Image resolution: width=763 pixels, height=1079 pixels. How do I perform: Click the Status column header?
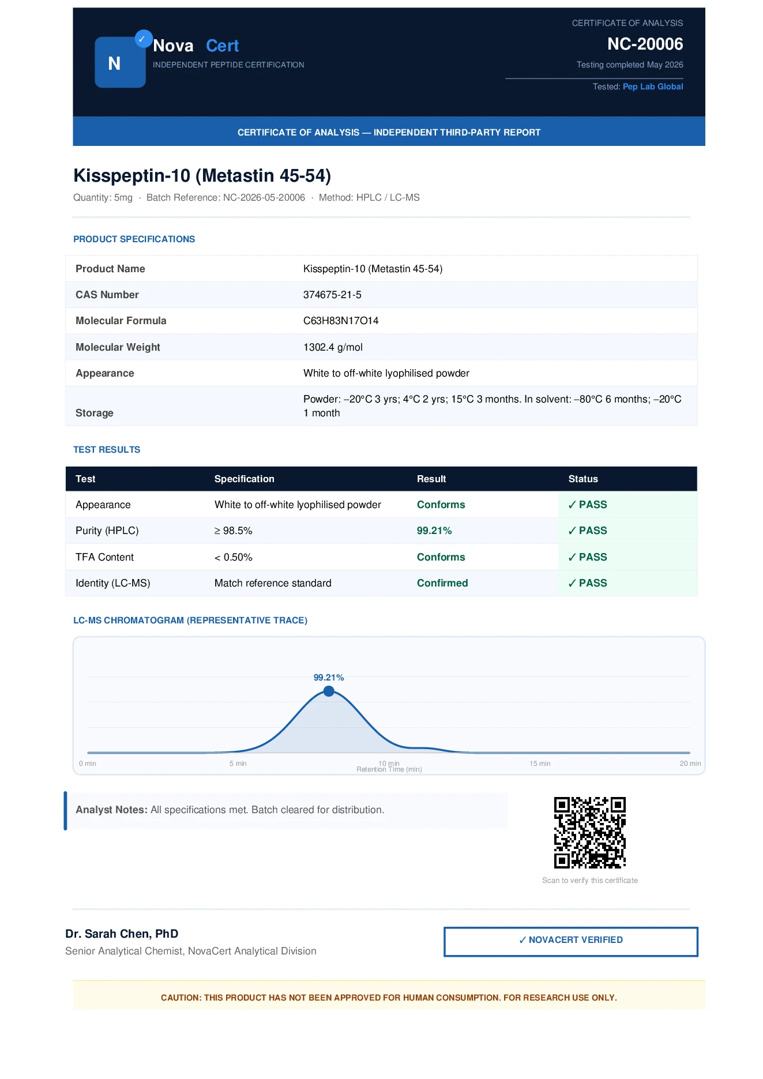pos(583,479)
